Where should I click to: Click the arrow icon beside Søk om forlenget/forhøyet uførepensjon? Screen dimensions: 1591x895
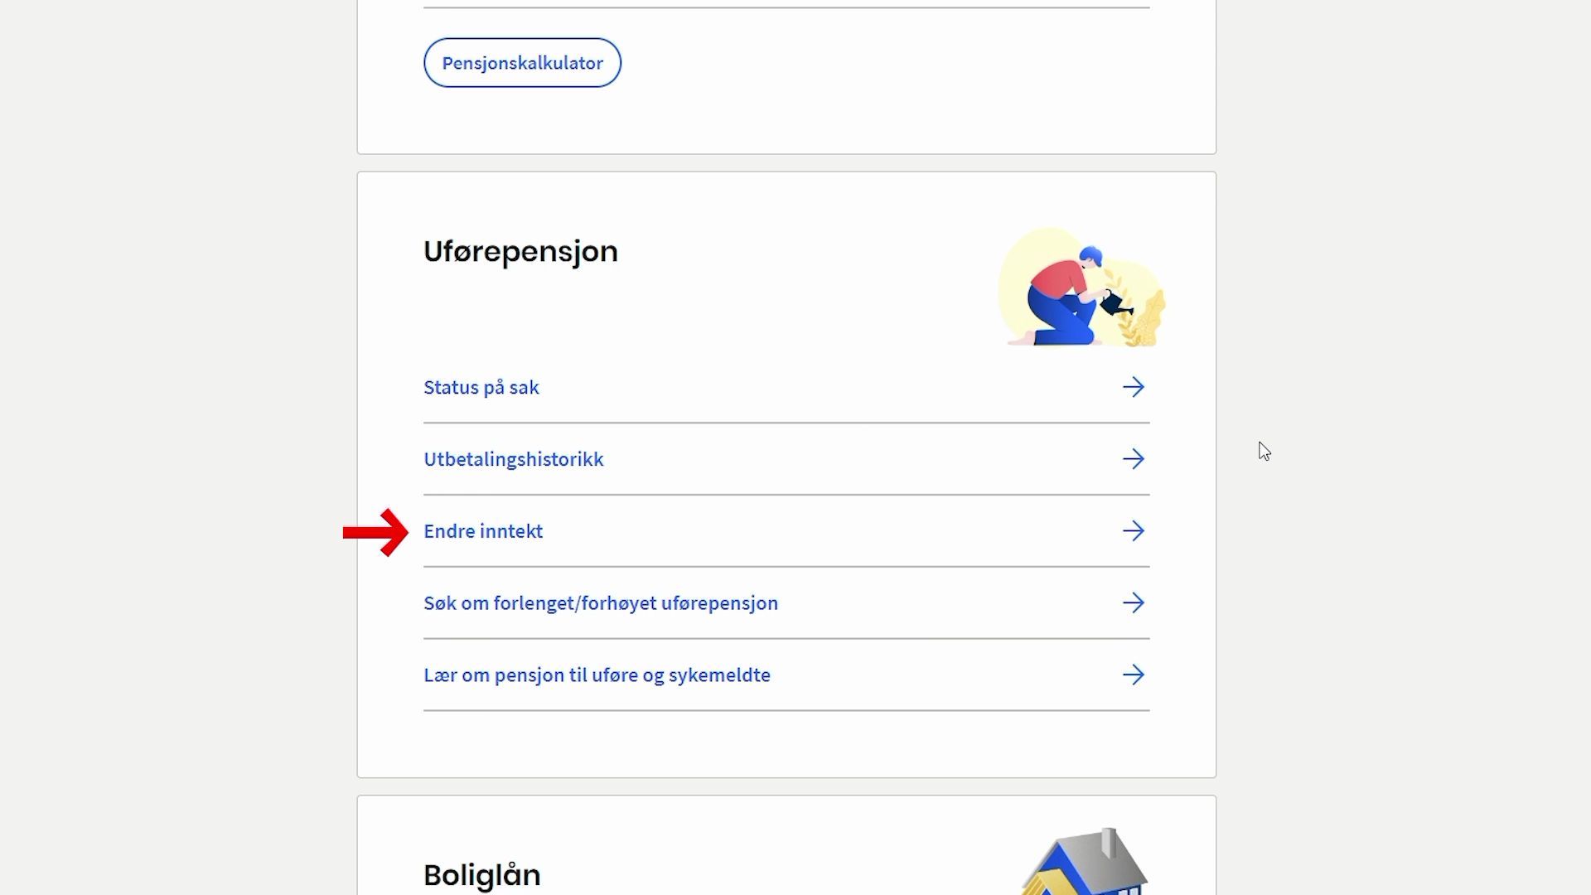(1134, 603)
